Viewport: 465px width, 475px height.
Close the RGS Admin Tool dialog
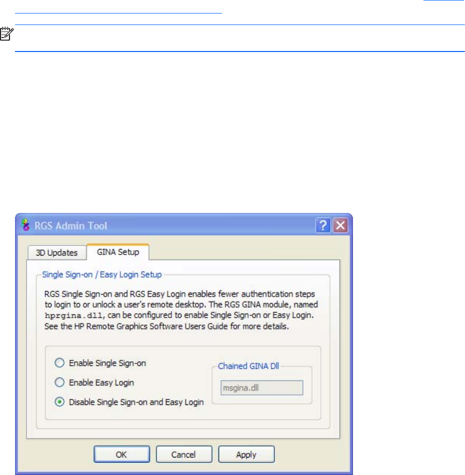pos(340,225)
